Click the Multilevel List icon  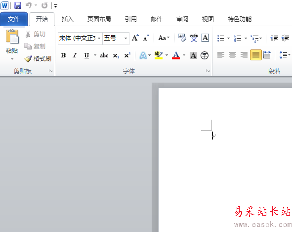254,39
